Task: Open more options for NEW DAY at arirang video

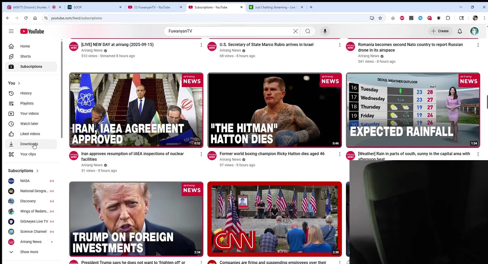Action: pos(201,45)
